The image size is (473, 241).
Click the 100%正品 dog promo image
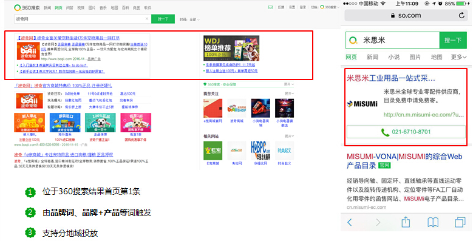pyautogui.click(x=100, y=123)
